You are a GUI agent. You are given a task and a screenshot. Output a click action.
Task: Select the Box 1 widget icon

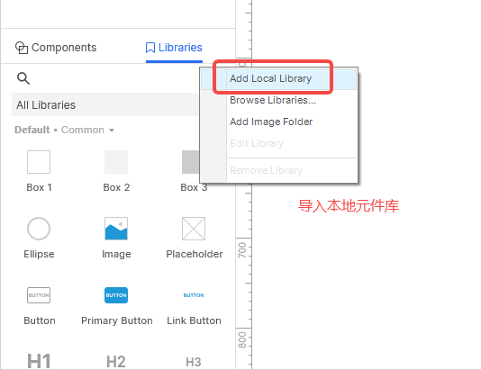pos(39,162)
